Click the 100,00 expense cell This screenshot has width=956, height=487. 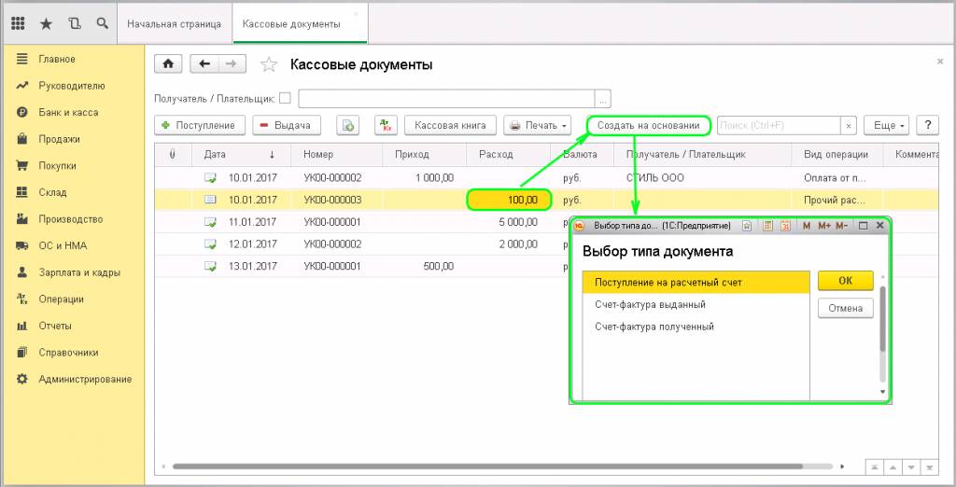pos(509,200)
